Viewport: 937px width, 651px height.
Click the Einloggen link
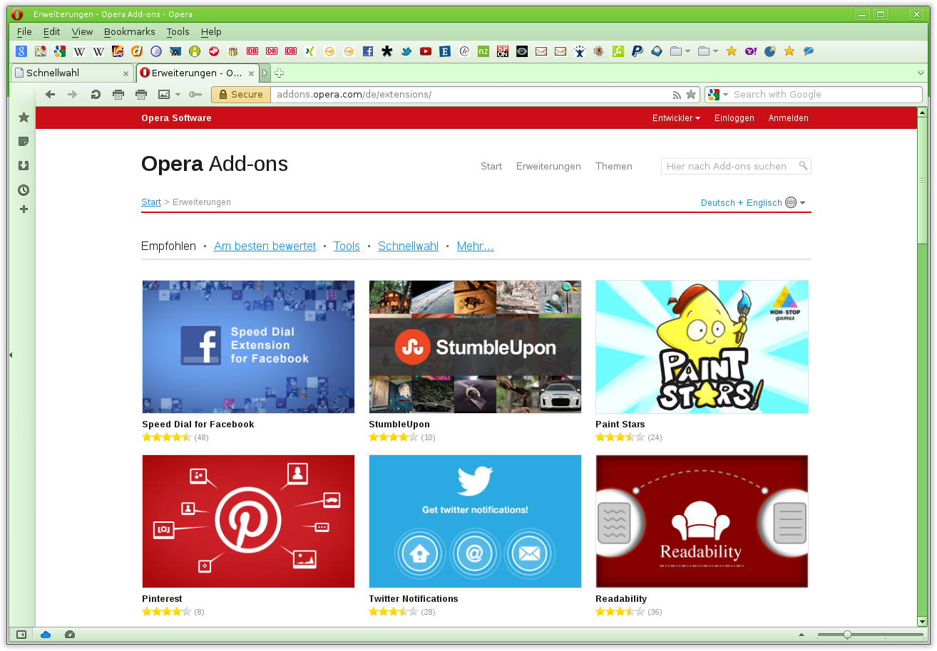[x=734, y=118]
